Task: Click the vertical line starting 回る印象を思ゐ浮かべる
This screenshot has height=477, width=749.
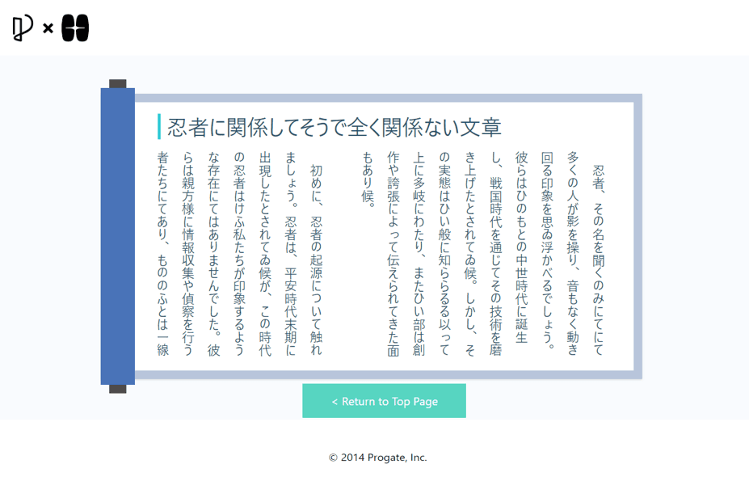Action: pyautogui.click(x=547, y=251)
